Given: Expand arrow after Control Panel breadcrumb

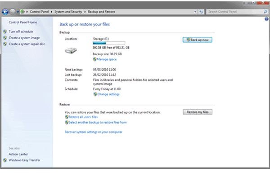Looking at the screenshot, I should [x=52, y=12].
